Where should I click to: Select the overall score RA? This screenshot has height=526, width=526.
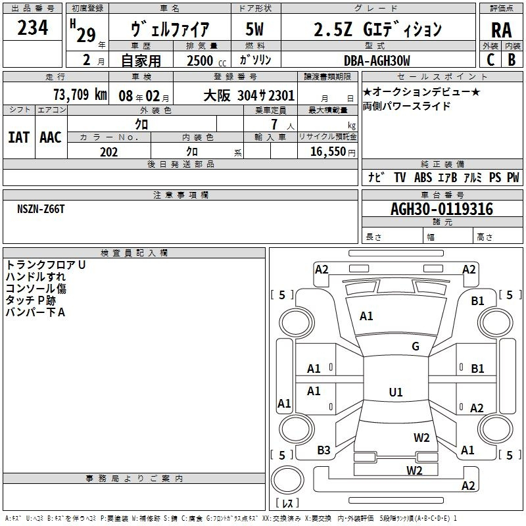tap(501, 30)
